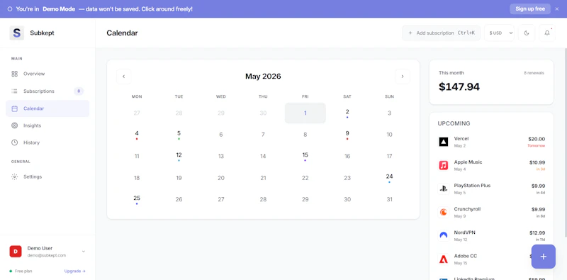Open Settings from the sidebar
Image resolution: width=567 pixels, height=280 pixels.
coord(47,177)
